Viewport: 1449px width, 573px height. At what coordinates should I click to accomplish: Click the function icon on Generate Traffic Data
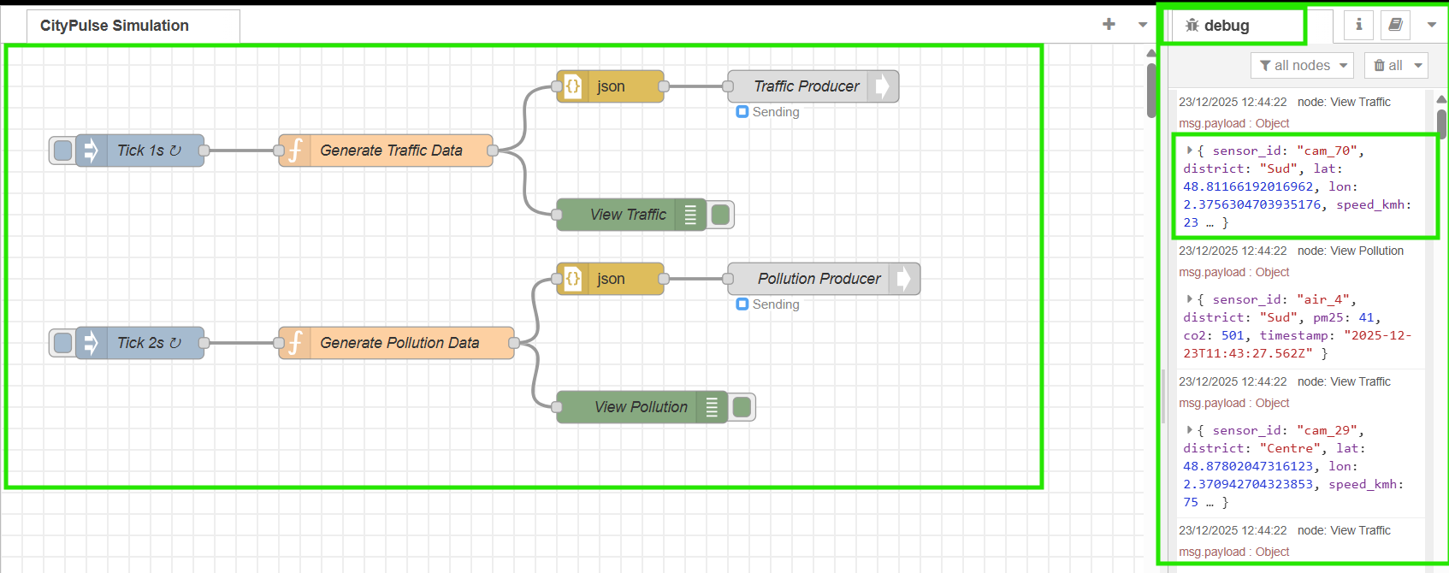(x=295, y=151)
